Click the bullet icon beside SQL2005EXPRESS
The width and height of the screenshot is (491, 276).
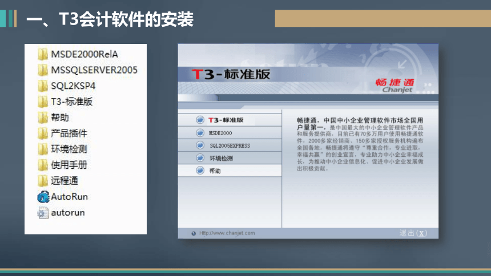click(x=200, y=145)
